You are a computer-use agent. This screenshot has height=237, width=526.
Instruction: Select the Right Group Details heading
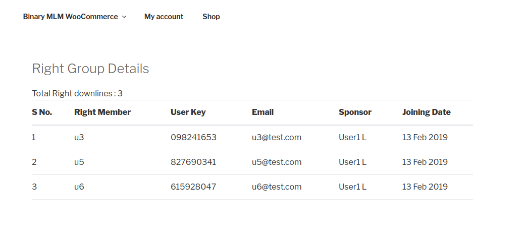(x=90, y=69)
